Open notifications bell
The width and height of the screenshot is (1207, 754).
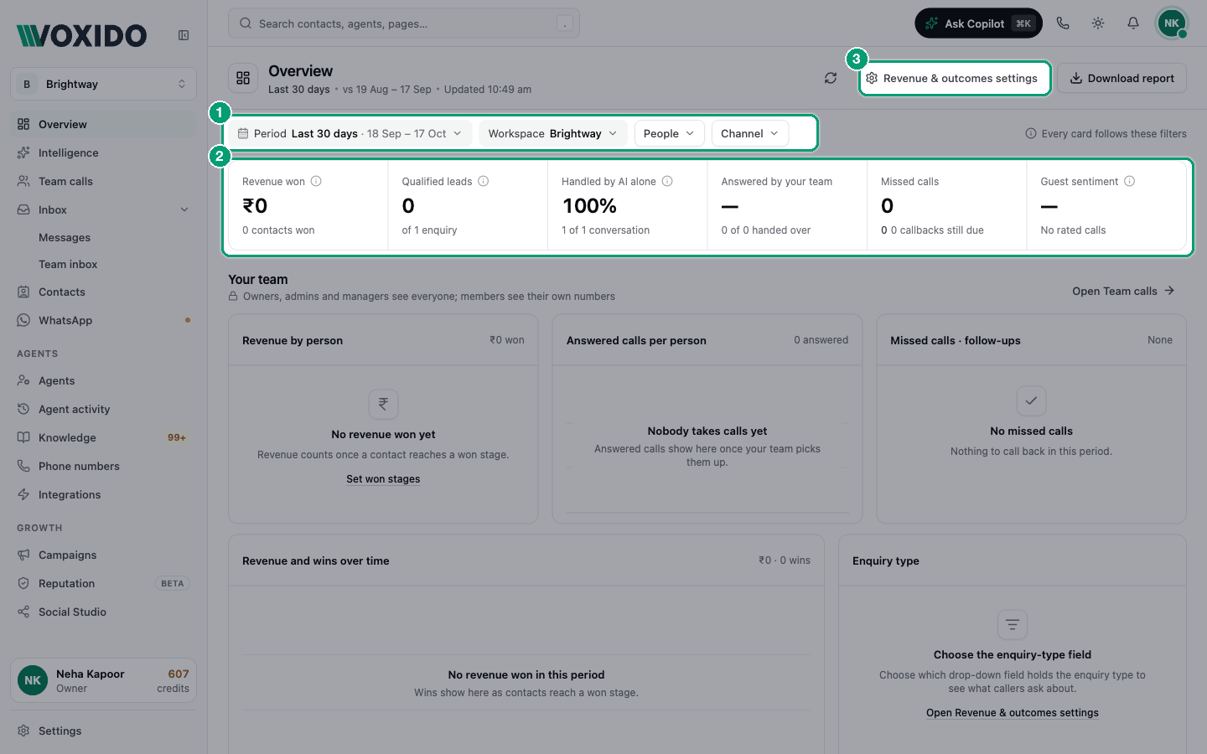click(x=1133, y=23)
